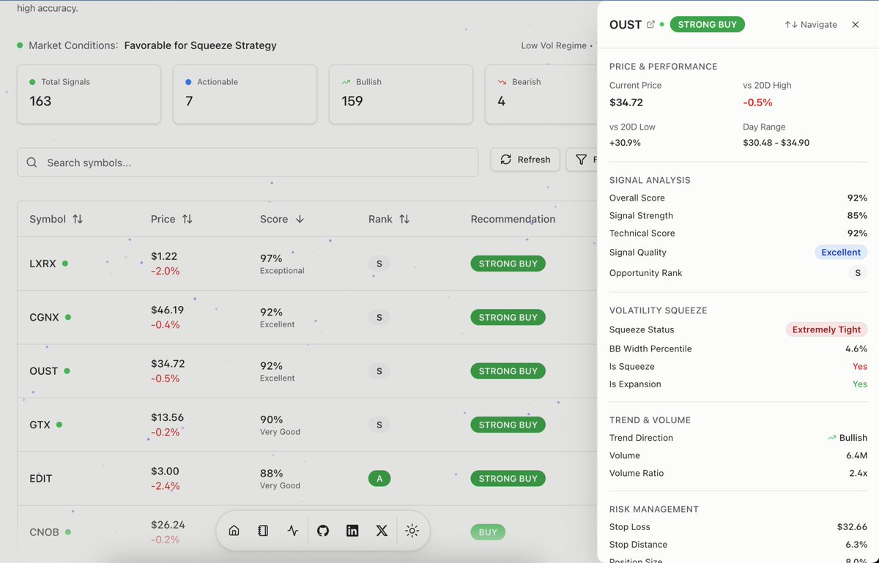The image size is (879, 563).
Task: Click the S rank badge for LXRX
Action: 379,264
